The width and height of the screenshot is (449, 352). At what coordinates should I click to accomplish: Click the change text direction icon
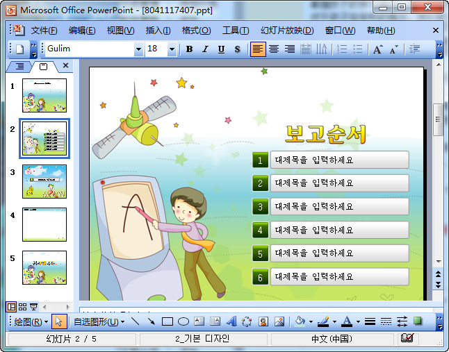click(321, 49)
